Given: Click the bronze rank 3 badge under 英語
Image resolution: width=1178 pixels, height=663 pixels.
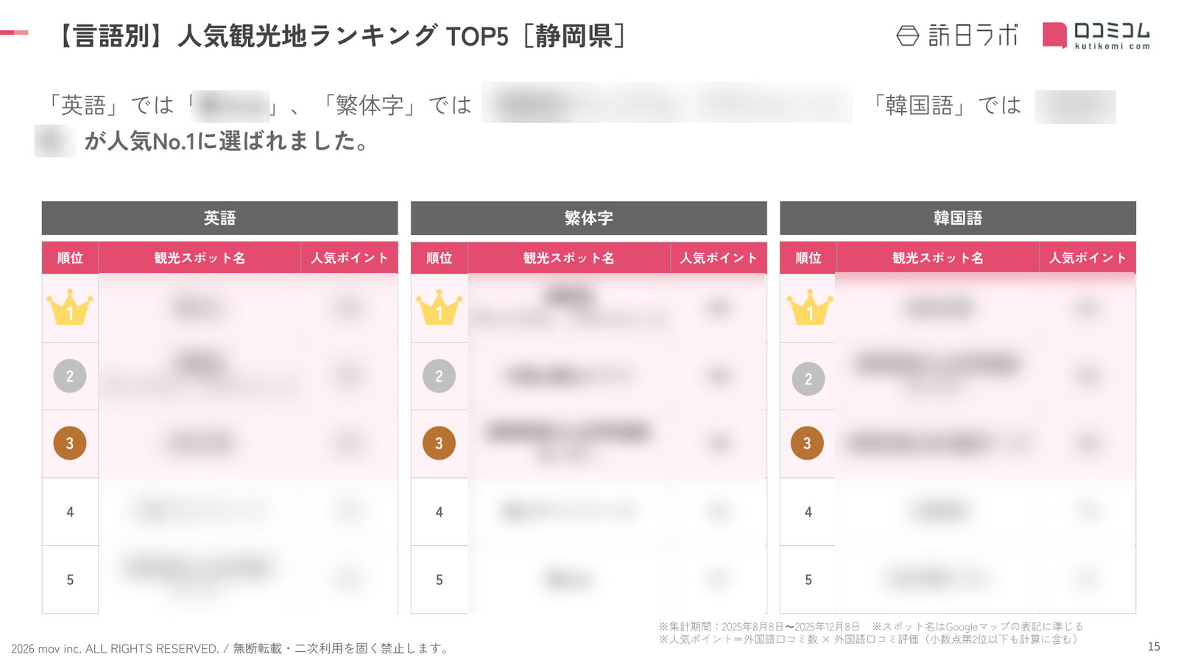Looking at the screenshot, I should (x=70, y=443).
